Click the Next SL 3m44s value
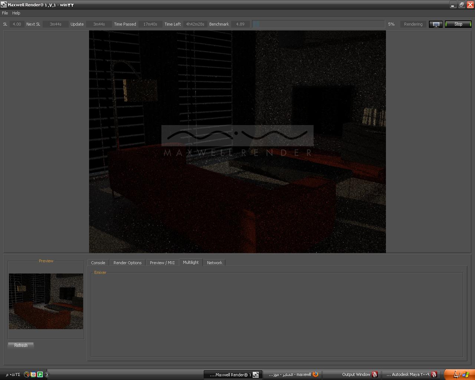Viewport: 475px width, 380px height. 56,24
